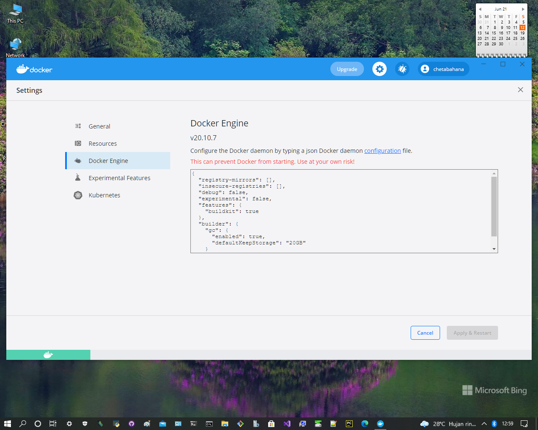
Task: Open Visual Studio in taskbar
Action: click(x=287, y=424)
